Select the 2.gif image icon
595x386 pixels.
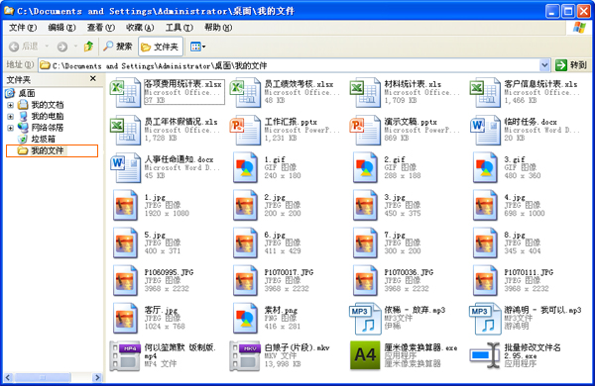point(365,167)
